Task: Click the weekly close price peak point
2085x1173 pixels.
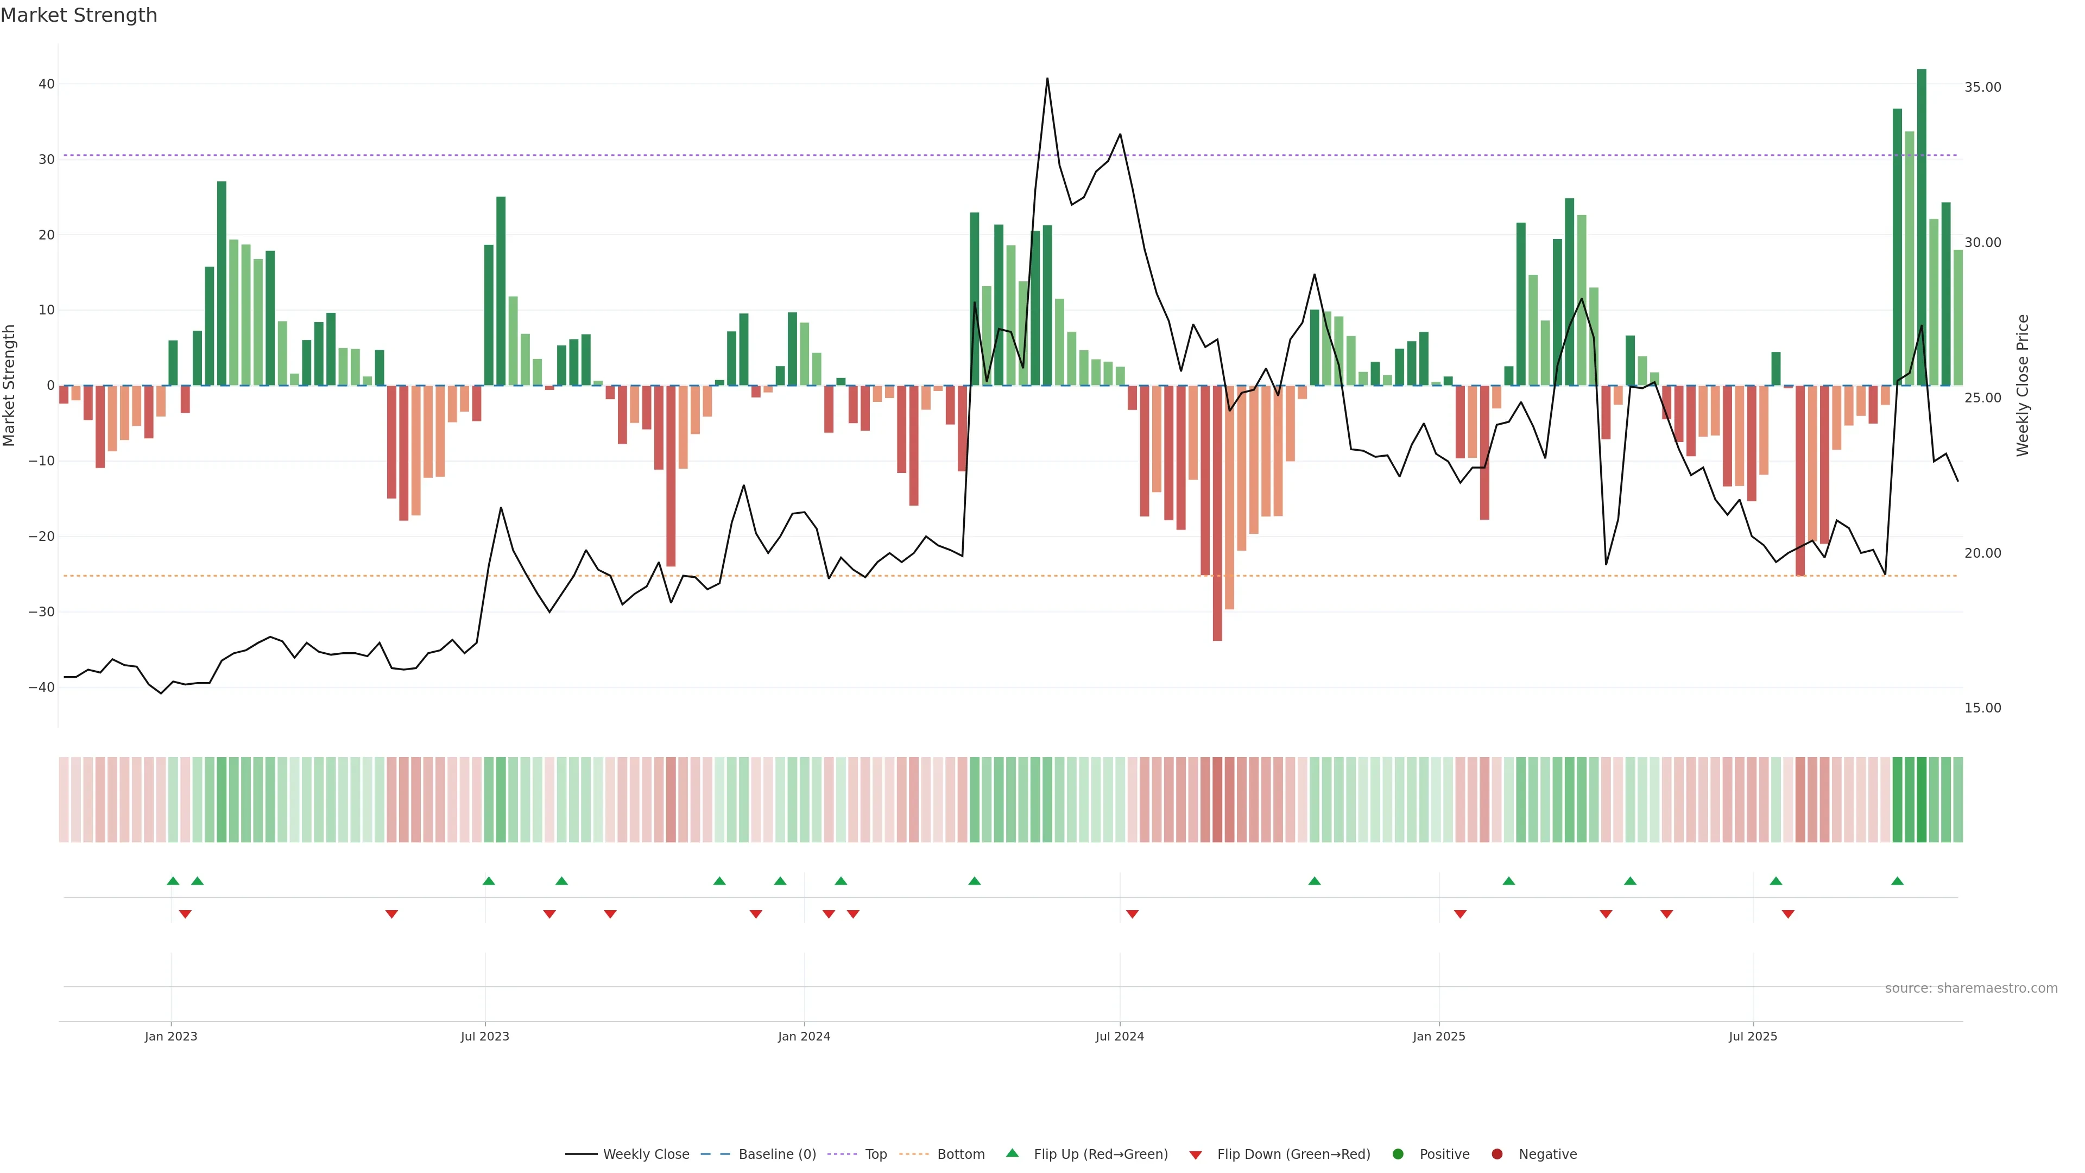Action: tap(1047, 79)
